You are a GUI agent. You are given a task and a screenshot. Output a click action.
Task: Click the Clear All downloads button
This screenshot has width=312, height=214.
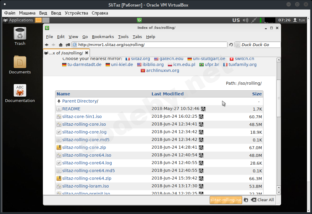pos(262,200)
